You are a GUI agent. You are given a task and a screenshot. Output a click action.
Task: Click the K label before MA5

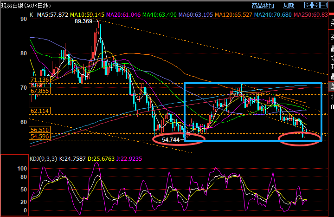(32, 15)
